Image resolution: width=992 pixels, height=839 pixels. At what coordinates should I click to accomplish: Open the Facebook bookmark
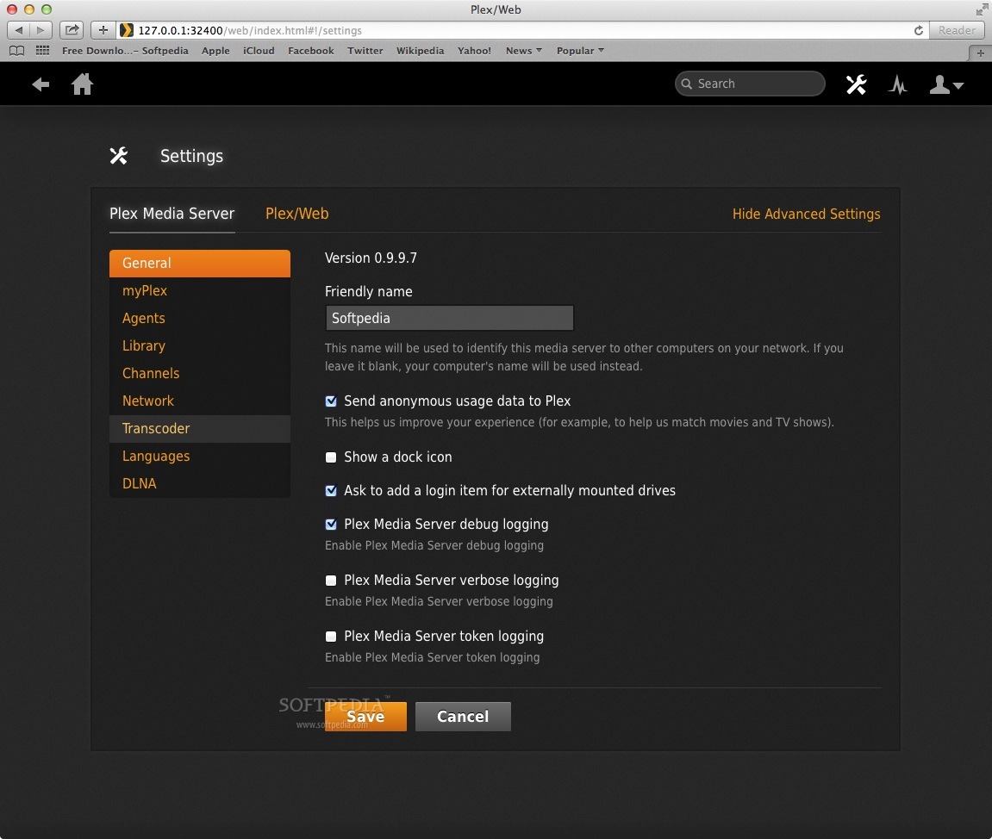point(310,51)
